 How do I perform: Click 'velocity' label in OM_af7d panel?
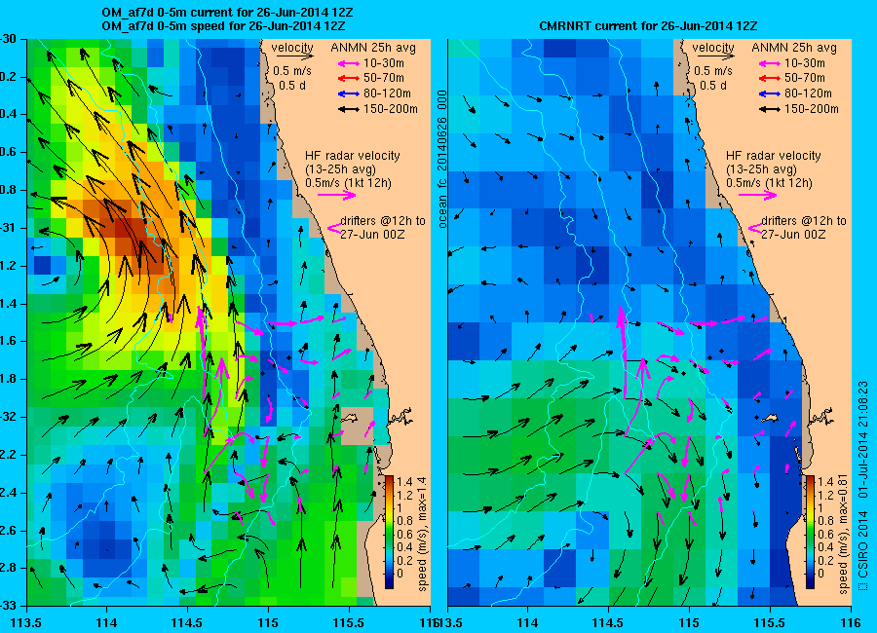pos(292,48)
